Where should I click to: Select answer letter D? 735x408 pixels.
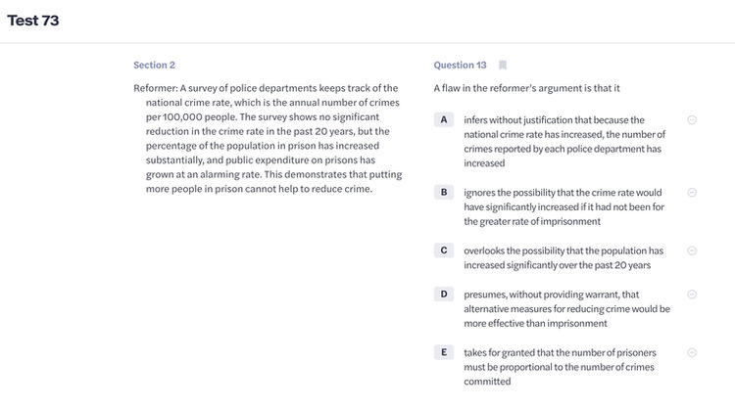[x=444, y=295]
